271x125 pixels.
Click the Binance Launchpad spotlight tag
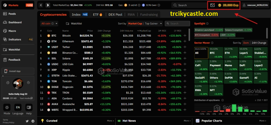(209, 30)
